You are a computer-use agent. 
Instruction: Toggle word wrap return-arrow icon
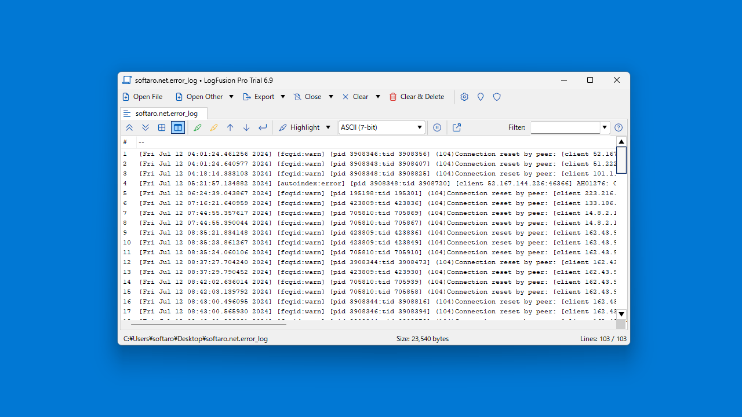(263, 127)
